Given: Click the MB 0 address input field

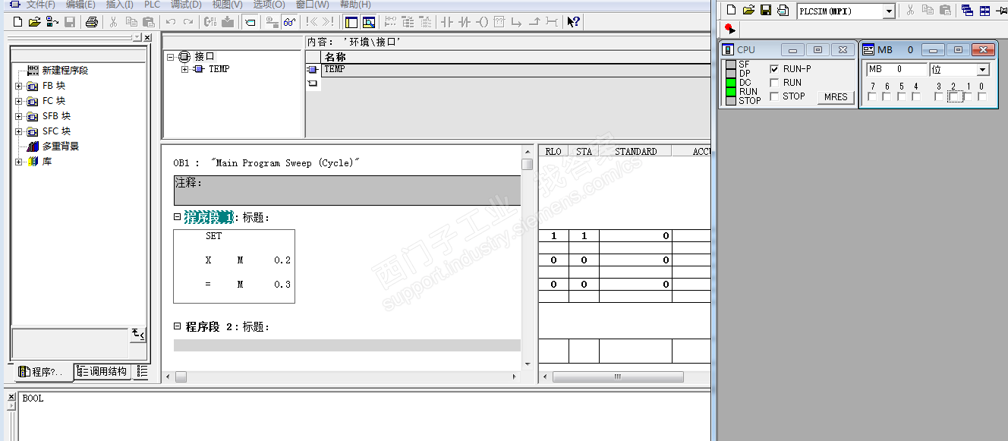Looking at the screenshot, I should coord(896,70).
